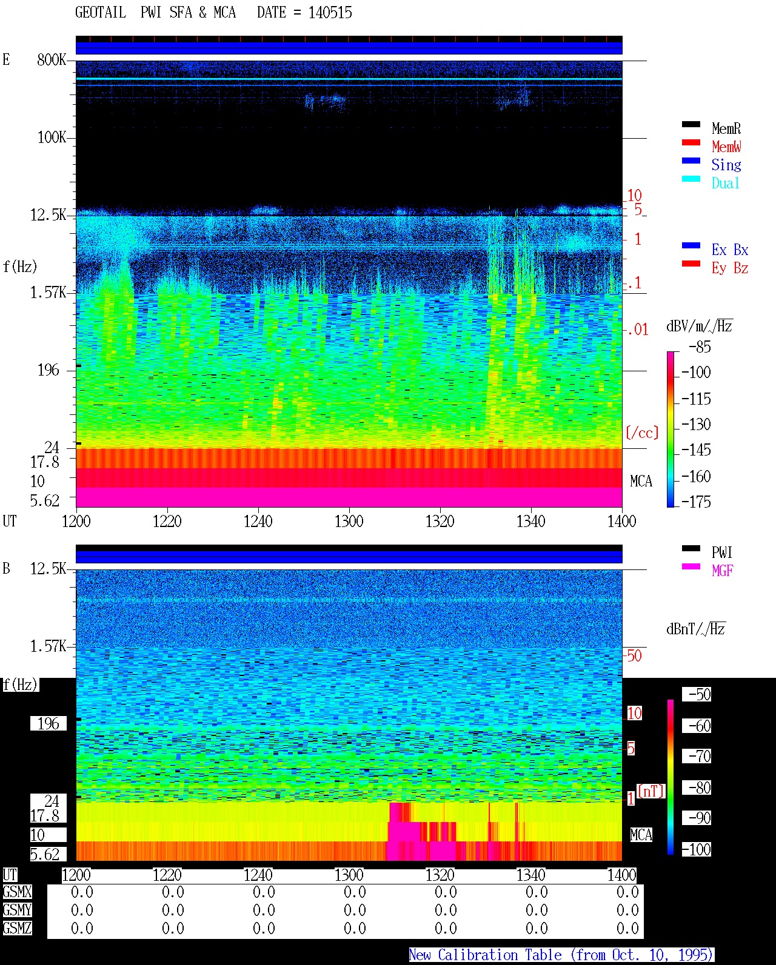
Task: Click the [/cc] density axis label
Action: (642, 433)
